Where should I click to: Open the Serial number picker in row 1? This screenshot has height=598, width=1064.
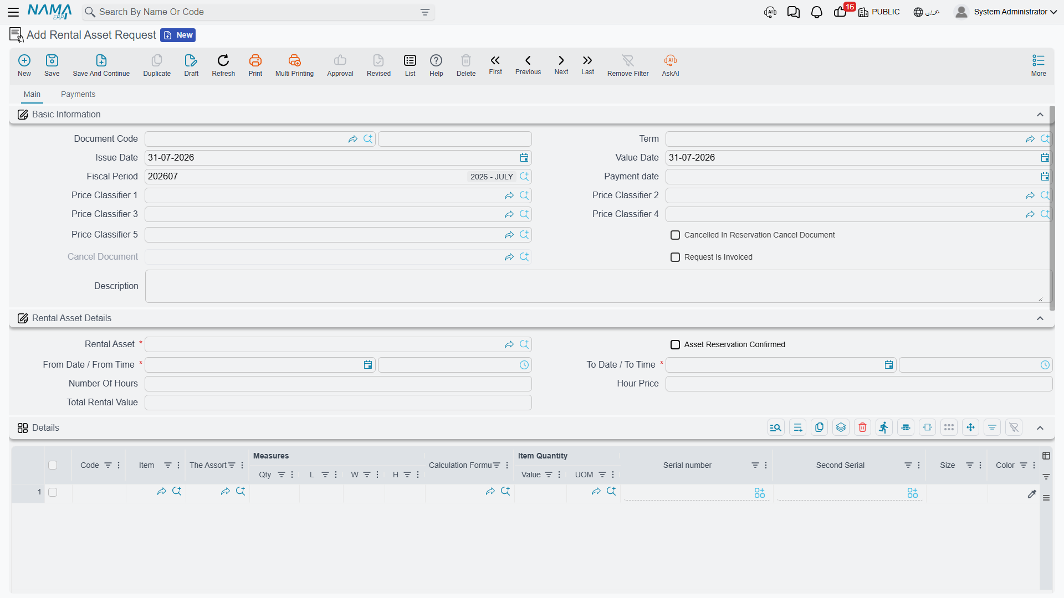759,493
